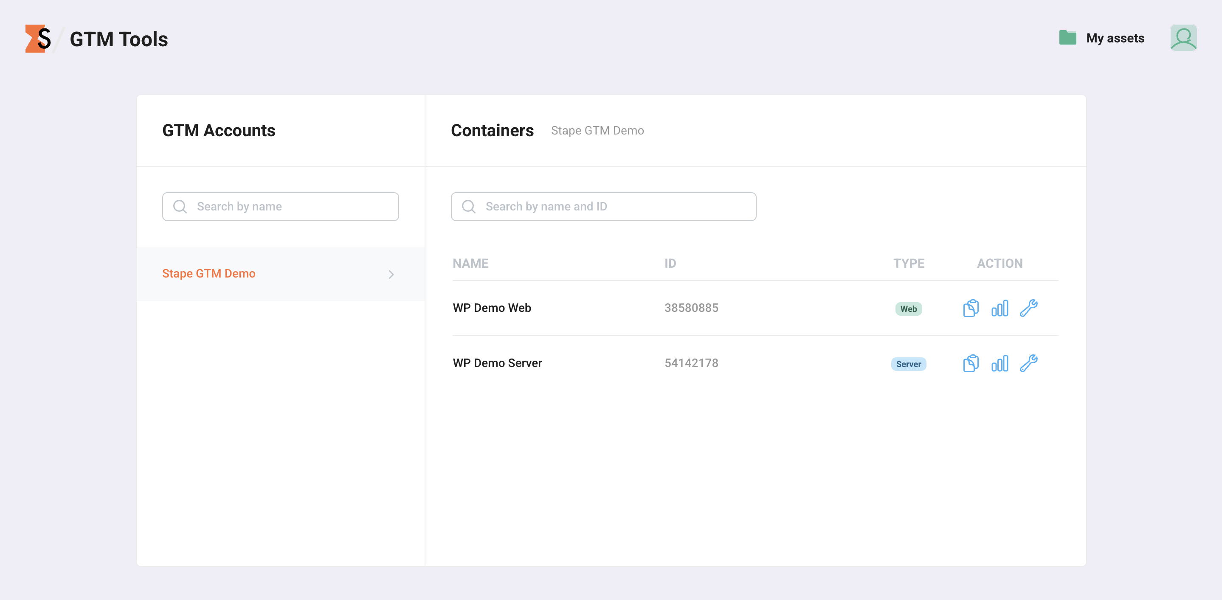The image size is (1222, 600).
Task: Open the bar chart icon for WP Demo Server
Action: 1000,364
